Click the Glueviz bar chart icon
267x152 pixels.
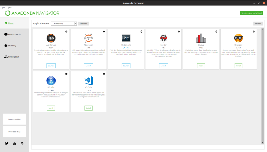(201, 38)
